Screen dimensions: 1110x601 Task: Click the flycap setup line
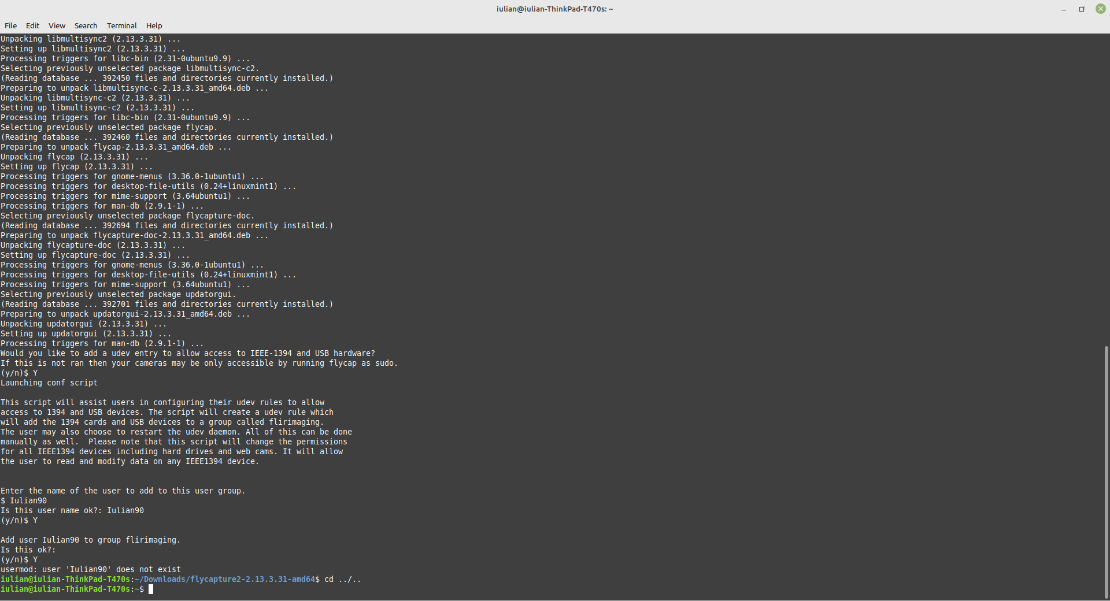click(75, 166)
